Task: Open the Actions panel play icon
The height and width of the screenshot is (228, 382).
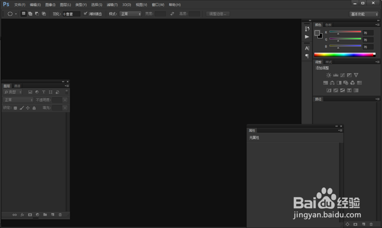Action: click(307, 37)
